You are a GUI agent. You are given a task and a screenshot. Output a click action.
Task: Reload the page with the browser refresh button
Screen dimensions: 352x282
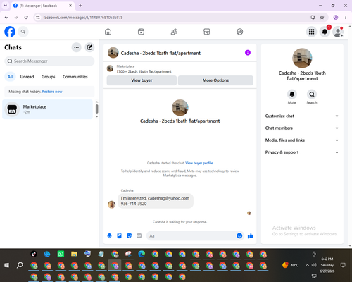(26, 18)
